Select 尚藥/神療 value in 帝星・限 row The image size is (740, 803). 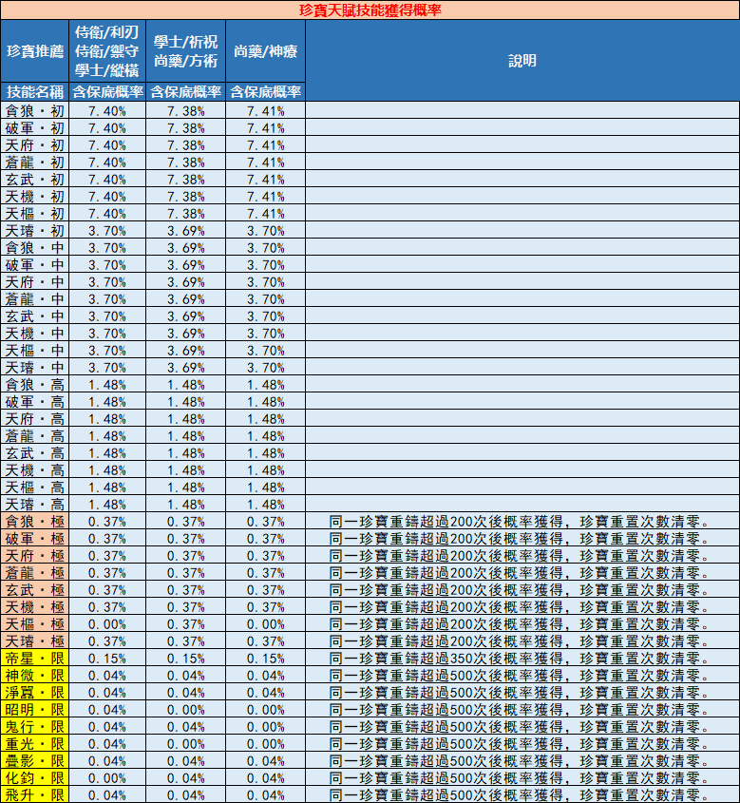coord(265,659)
